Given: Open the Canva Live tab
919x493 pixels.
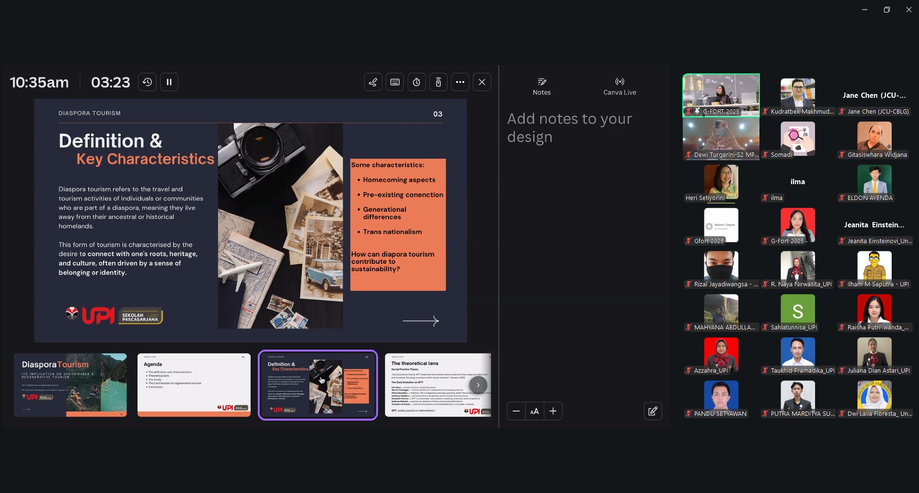Looking at the screenshot, I should [620, 86].
